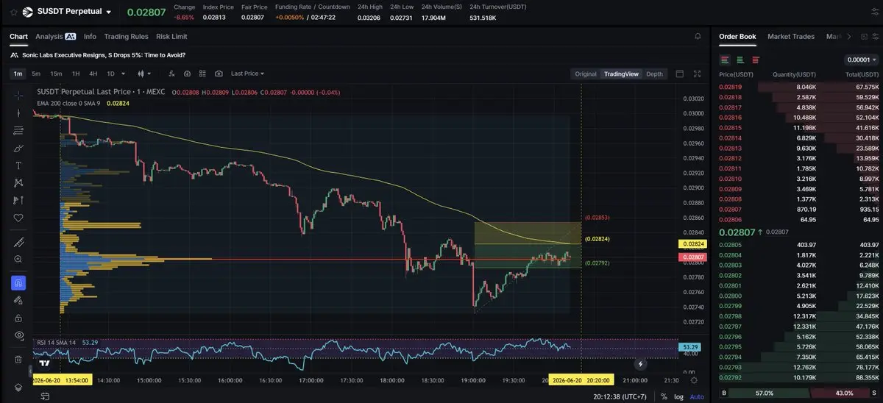The height and width of the screenshot is (403, 883).
Task: Select the 1m timeframe
Action: (x=18, y=74)
